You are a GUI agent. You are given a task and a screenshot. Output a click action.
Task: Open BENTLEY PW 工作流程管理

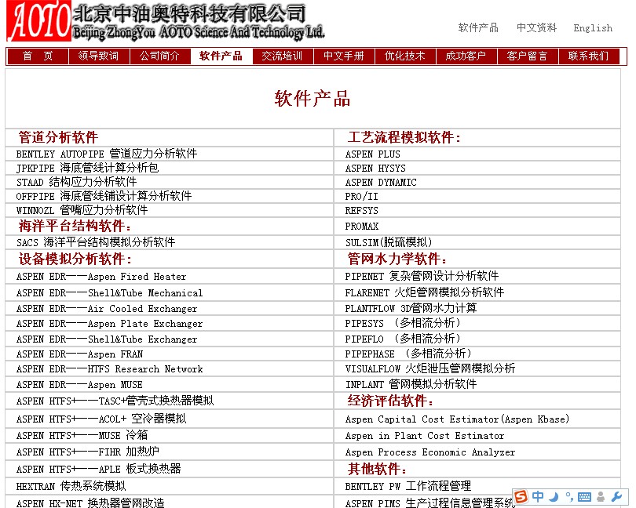click(408, 486)
